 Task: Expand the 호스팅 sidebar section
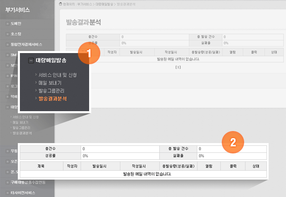(x=8, y=34)
